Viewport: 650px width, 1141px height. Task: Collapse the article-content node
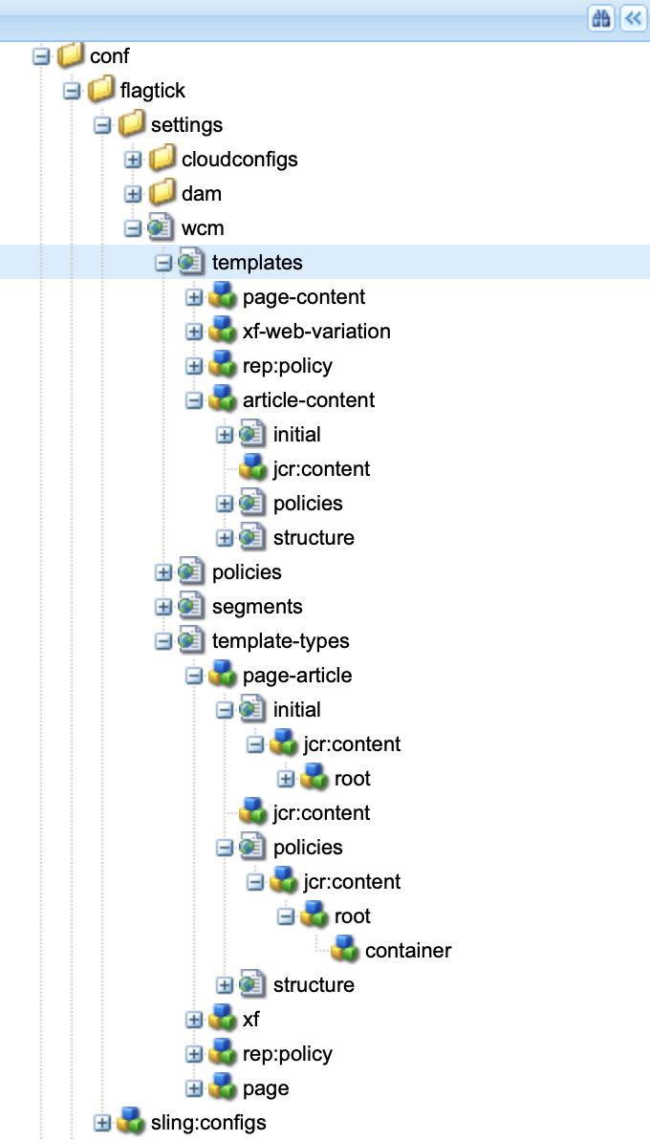coord(195,400)
